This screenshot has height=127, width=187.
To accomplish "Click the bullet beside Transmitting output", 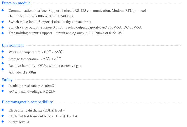I will [3, 33].
